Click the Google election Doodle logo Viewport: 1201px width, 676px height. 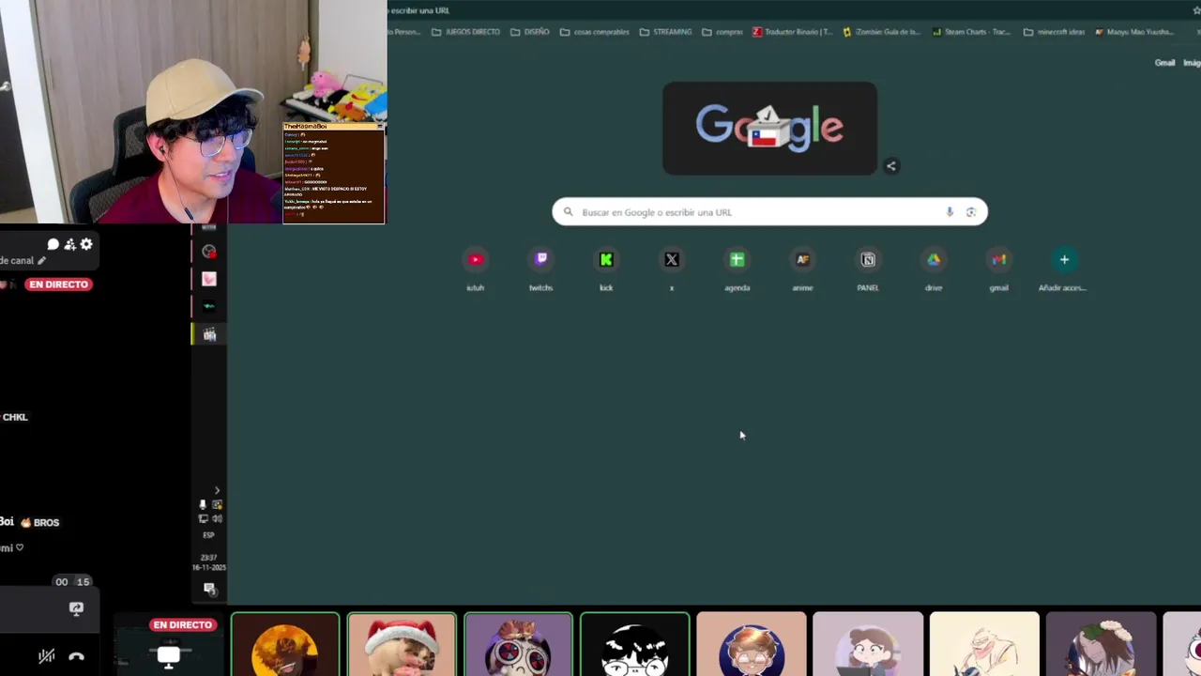tap(769, 128)
